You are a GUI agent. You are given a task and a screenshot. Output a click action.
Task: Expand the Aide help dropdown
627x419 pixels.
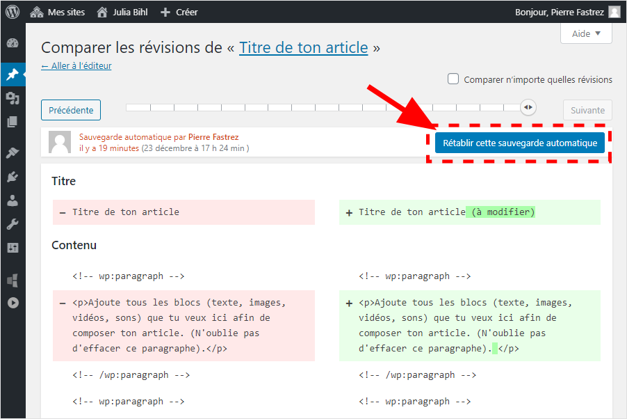tap(586, 33)
